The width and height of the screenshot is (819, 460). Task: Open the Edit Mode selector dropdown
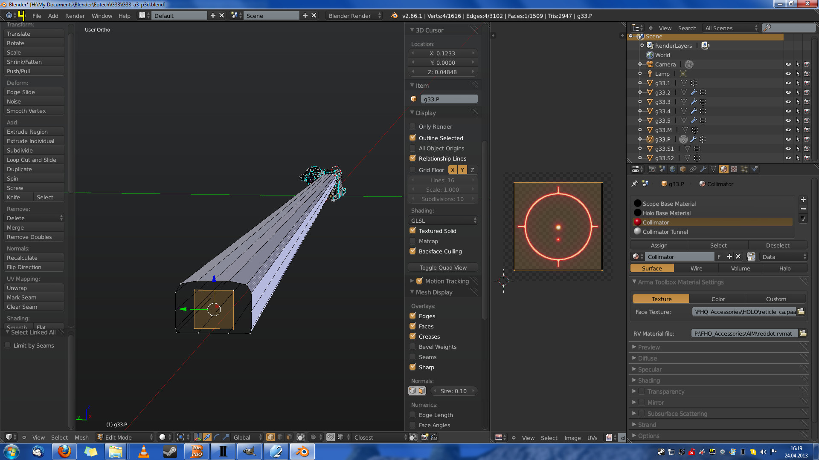pos(125,437)
